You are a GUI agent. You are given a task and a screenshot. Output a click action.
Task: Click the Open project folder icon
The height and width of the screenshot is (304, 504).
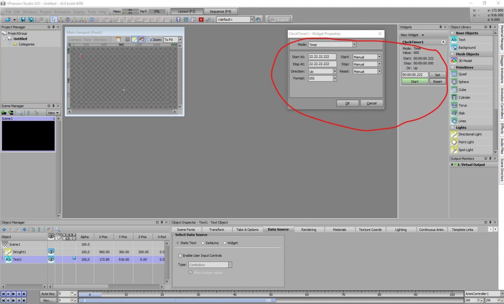tap(8, 20)
